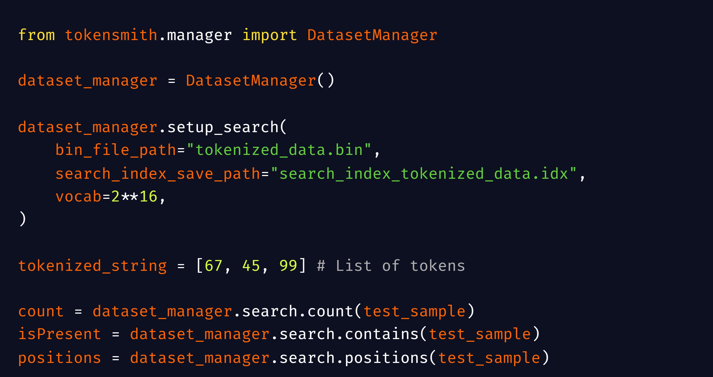Click the token number 67 in list
This screenshot has width=713, height=377.
[x=213, y=266]
